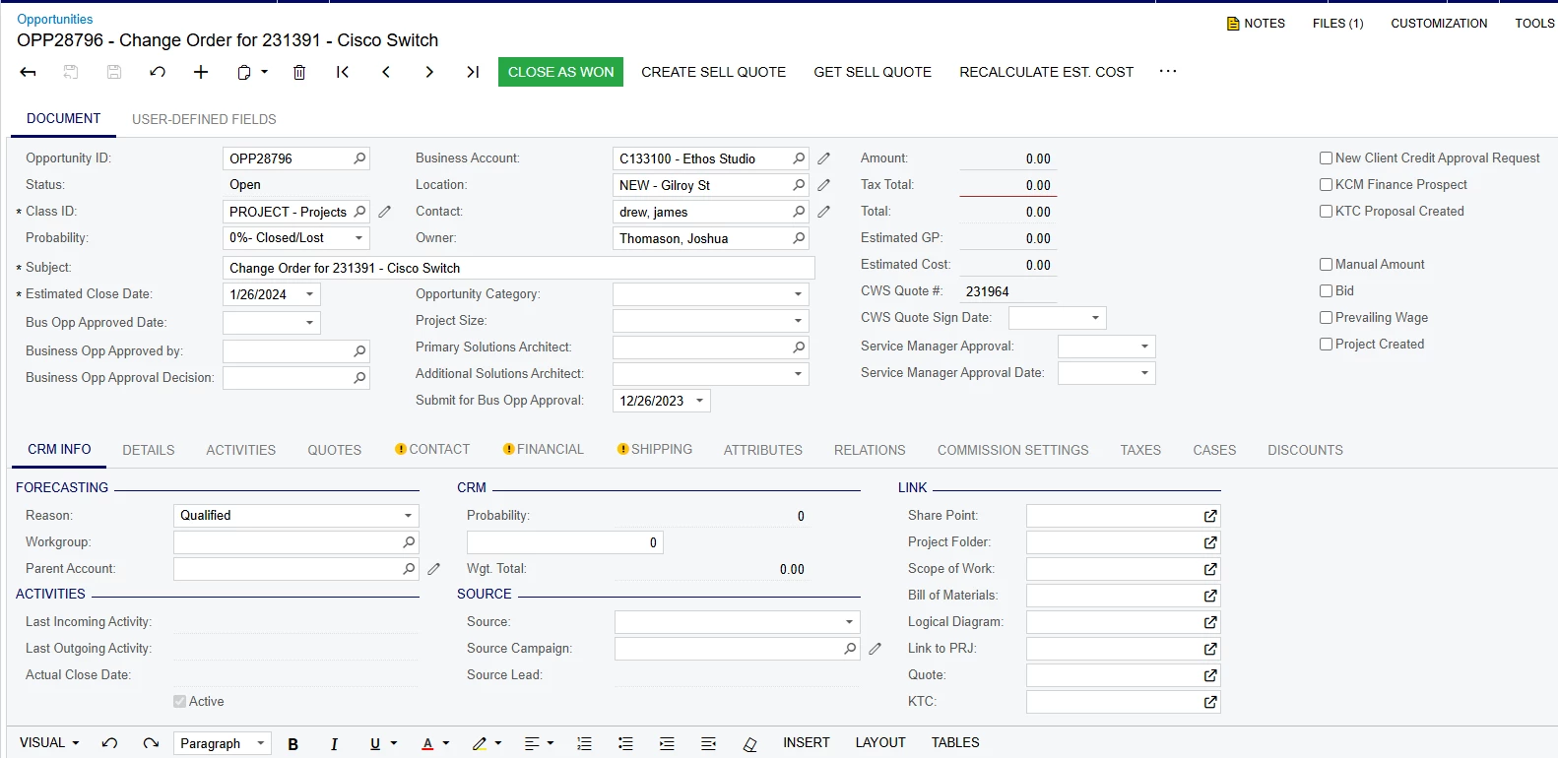1558x758 pixels.
Task: Open the Opportunity Category dropdown
Action: [798, 294]
